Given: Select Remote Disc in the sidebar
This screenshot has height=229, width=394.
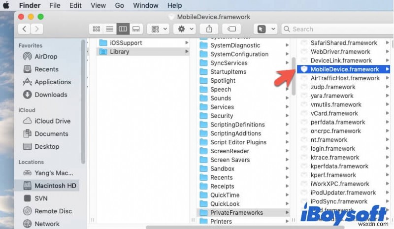Looking at the screenshot, I should 53,211.
